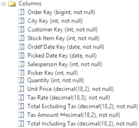Click the City Key column icon

click(x=21, y=21)
